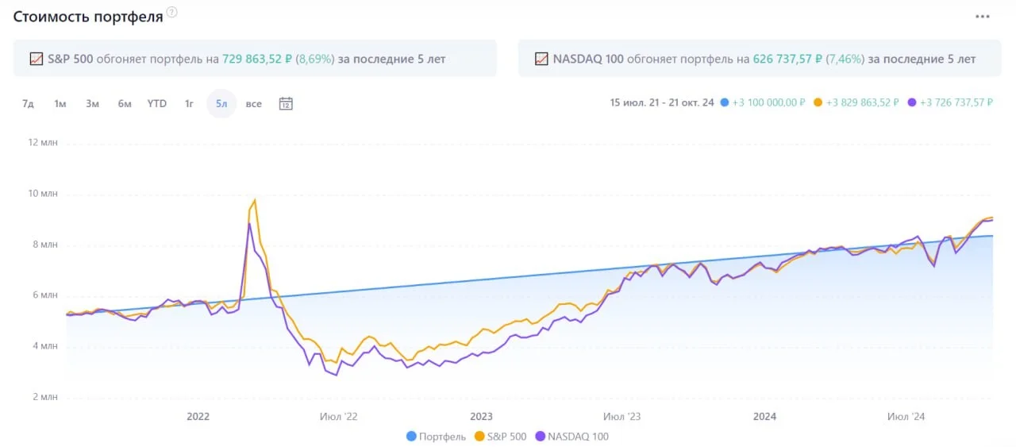The width and height of the screenshot is (1016, 447).
Task: Select the 1м time range
Action: point(60,103)
